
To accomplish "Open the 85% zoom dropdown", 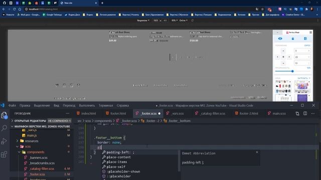I will point(175,20).
